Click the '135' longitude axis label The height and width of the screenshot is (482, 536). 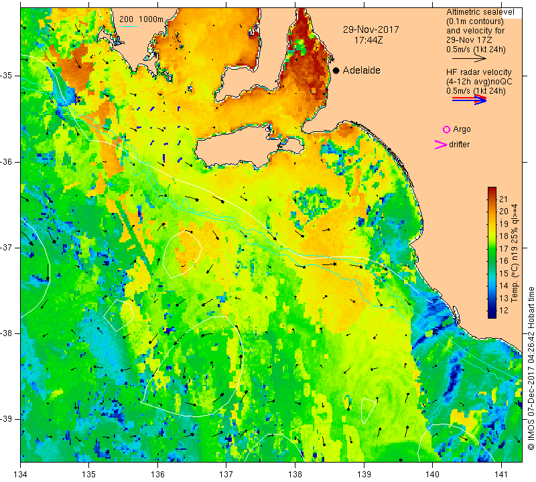coord(89,475)
